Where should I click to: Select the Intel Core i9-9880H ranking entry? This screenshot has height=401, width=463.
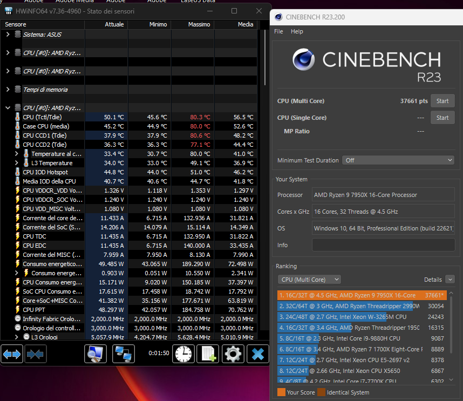tap(362, 338)
